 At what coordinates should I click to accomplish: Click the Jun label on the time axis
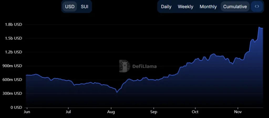click(27, 112)
